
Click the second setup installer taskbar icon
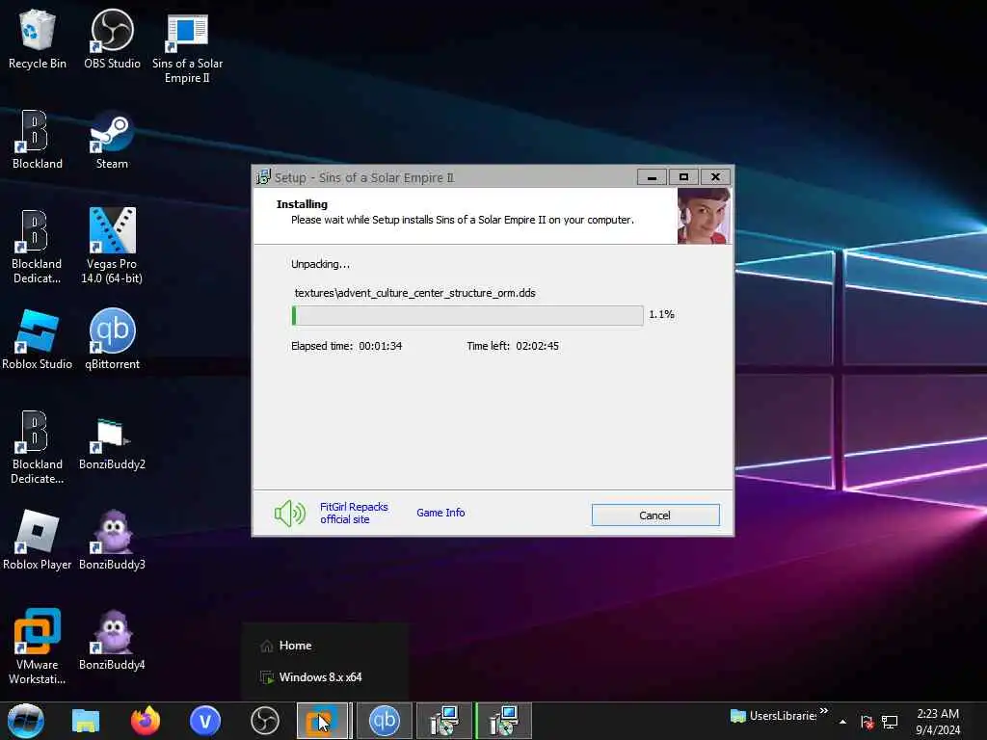(x=503, y=721)
